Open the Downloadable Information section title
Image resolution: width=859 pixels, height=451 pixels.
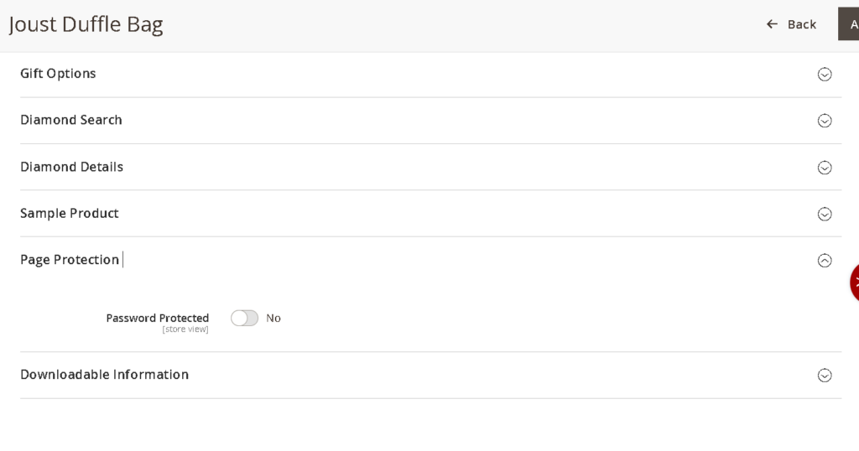click(104, 375)
